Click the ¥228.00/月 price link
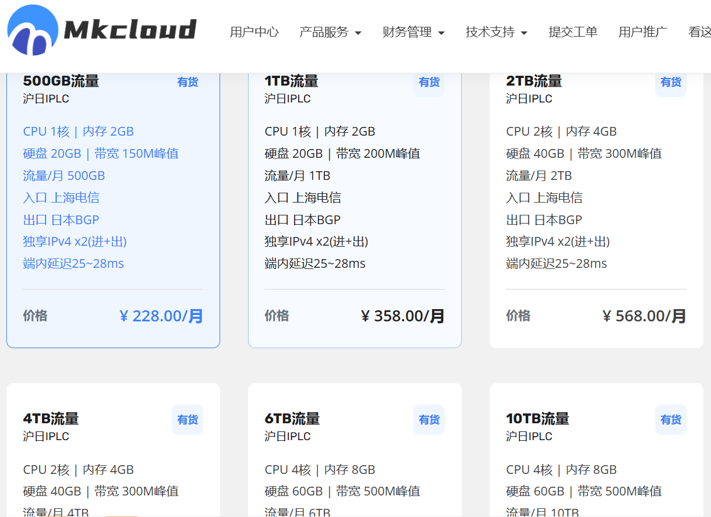 160,316
